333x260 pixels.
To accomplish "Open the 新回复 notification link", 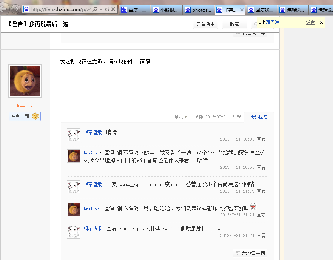I will [x=272, y=22].
